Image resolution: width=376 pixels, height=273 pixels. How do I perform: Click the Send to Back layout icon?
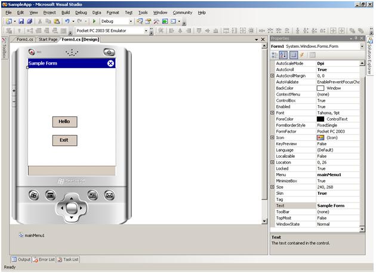pos(360,30)
